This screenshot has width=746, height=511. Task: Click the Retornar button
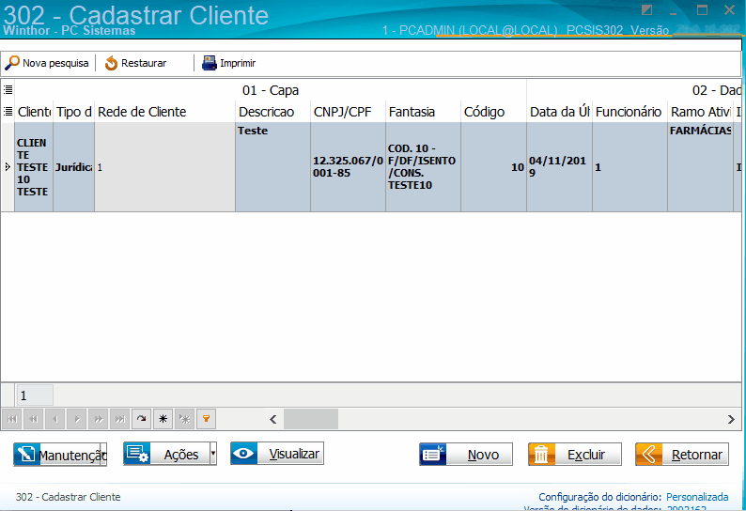(682, 455)
